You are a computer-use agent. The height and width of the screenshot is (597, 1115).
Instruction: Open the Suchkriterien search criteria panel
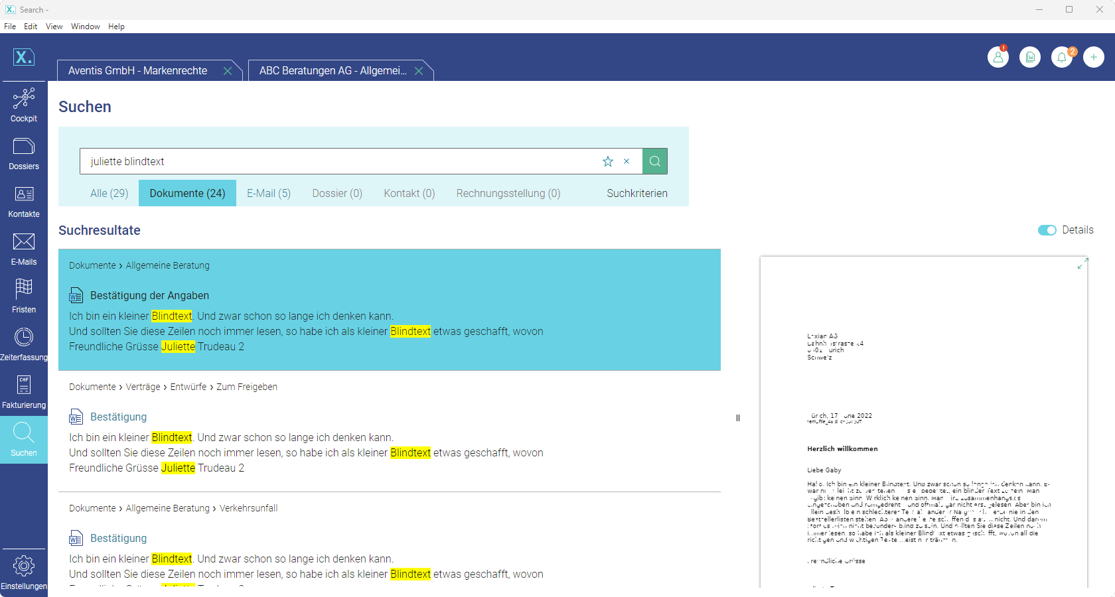pyautogui.click(x=636, y=193)
